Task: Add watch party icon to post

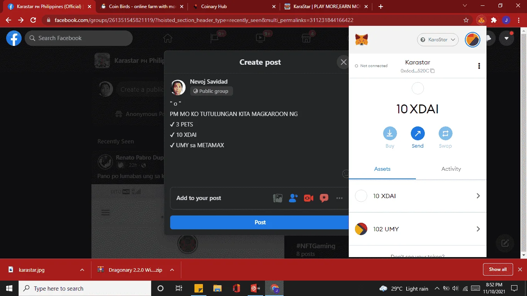Action: click(324, 198)
